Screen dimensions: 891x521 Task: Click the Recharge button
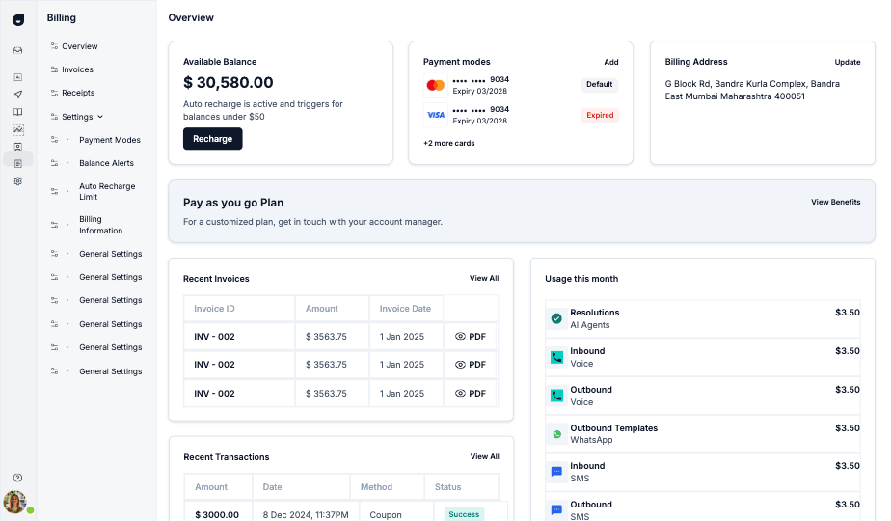pyautogui.click(x=212, y=139)
